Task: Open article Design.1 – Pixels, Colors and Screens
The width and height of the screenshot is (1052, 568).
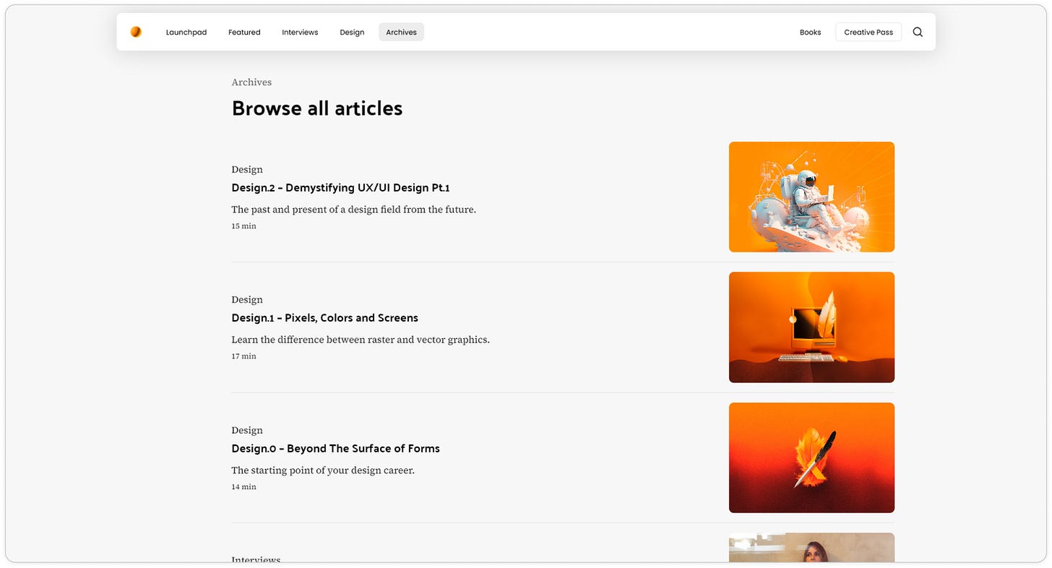Action: pyautogui.click(x=324, y=318)
